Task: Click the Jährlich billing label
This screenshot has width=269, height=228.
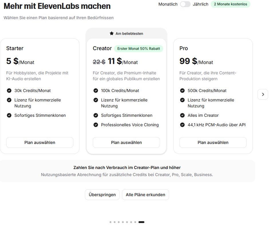Action: (200, 4)
